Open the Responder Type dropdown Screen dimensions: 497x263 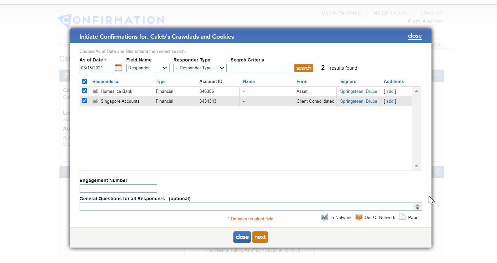tap(200, 68)
